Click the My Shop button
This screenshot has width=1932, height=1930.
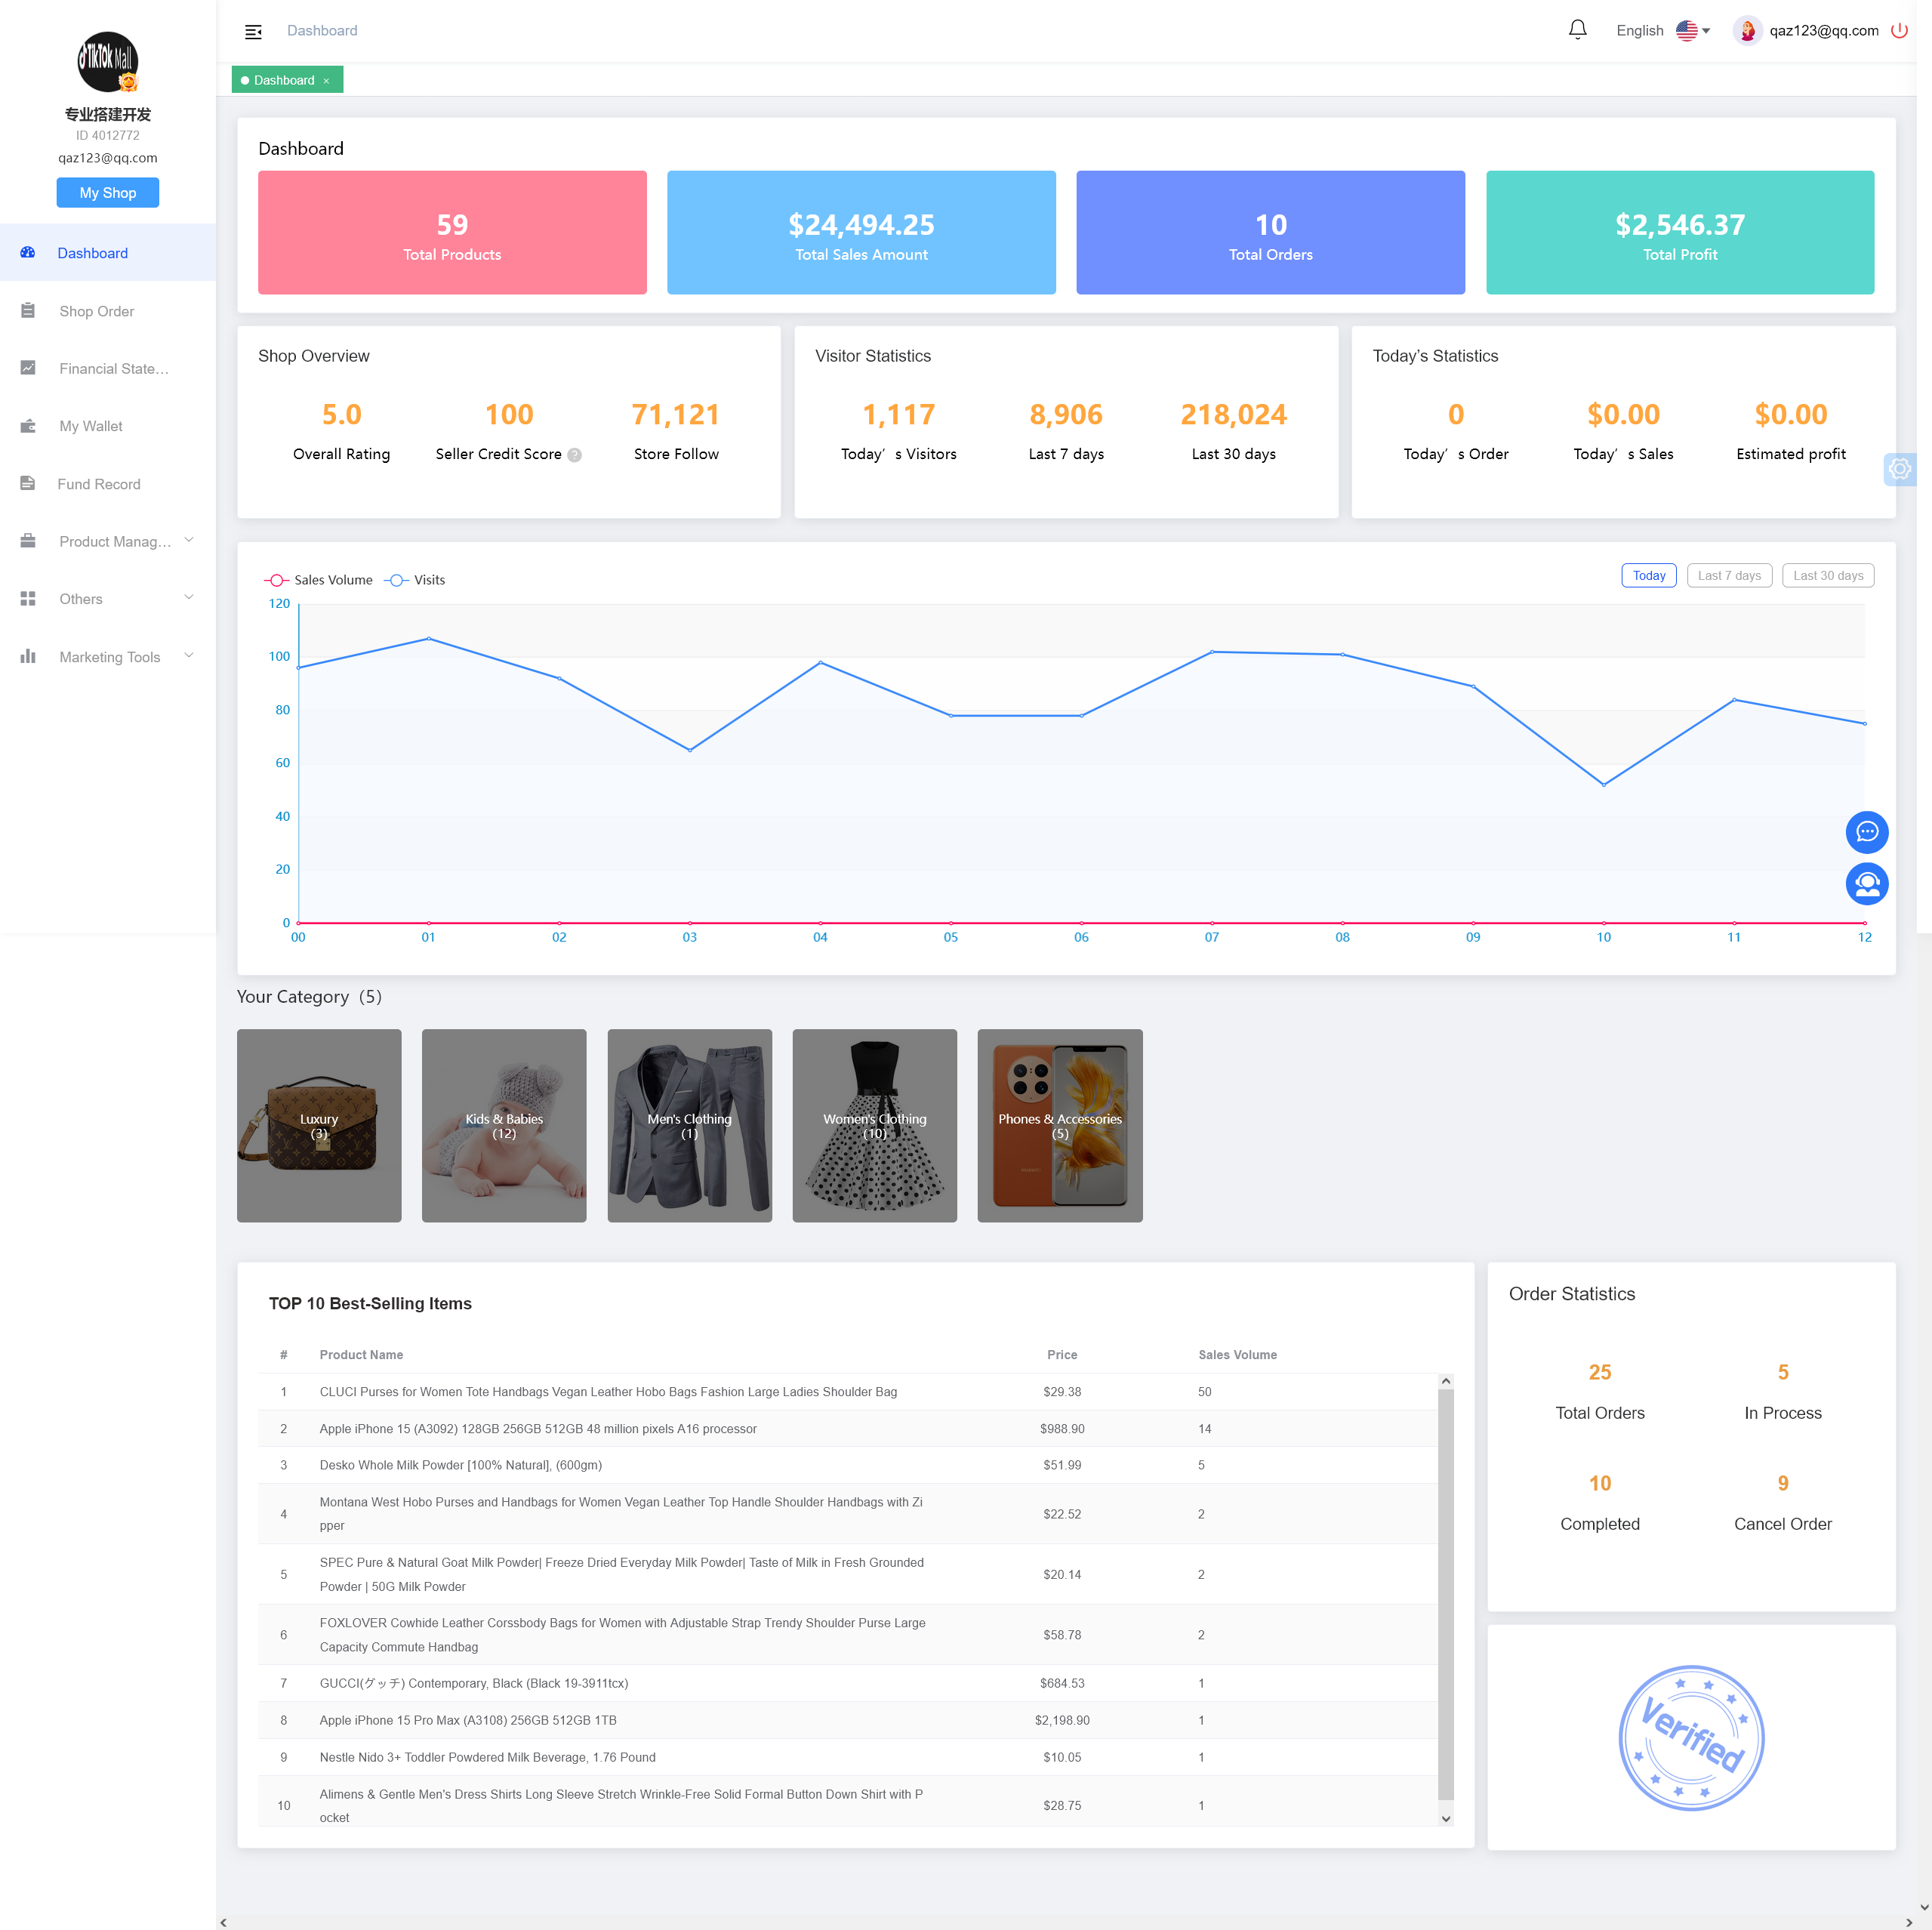point(108,193)
